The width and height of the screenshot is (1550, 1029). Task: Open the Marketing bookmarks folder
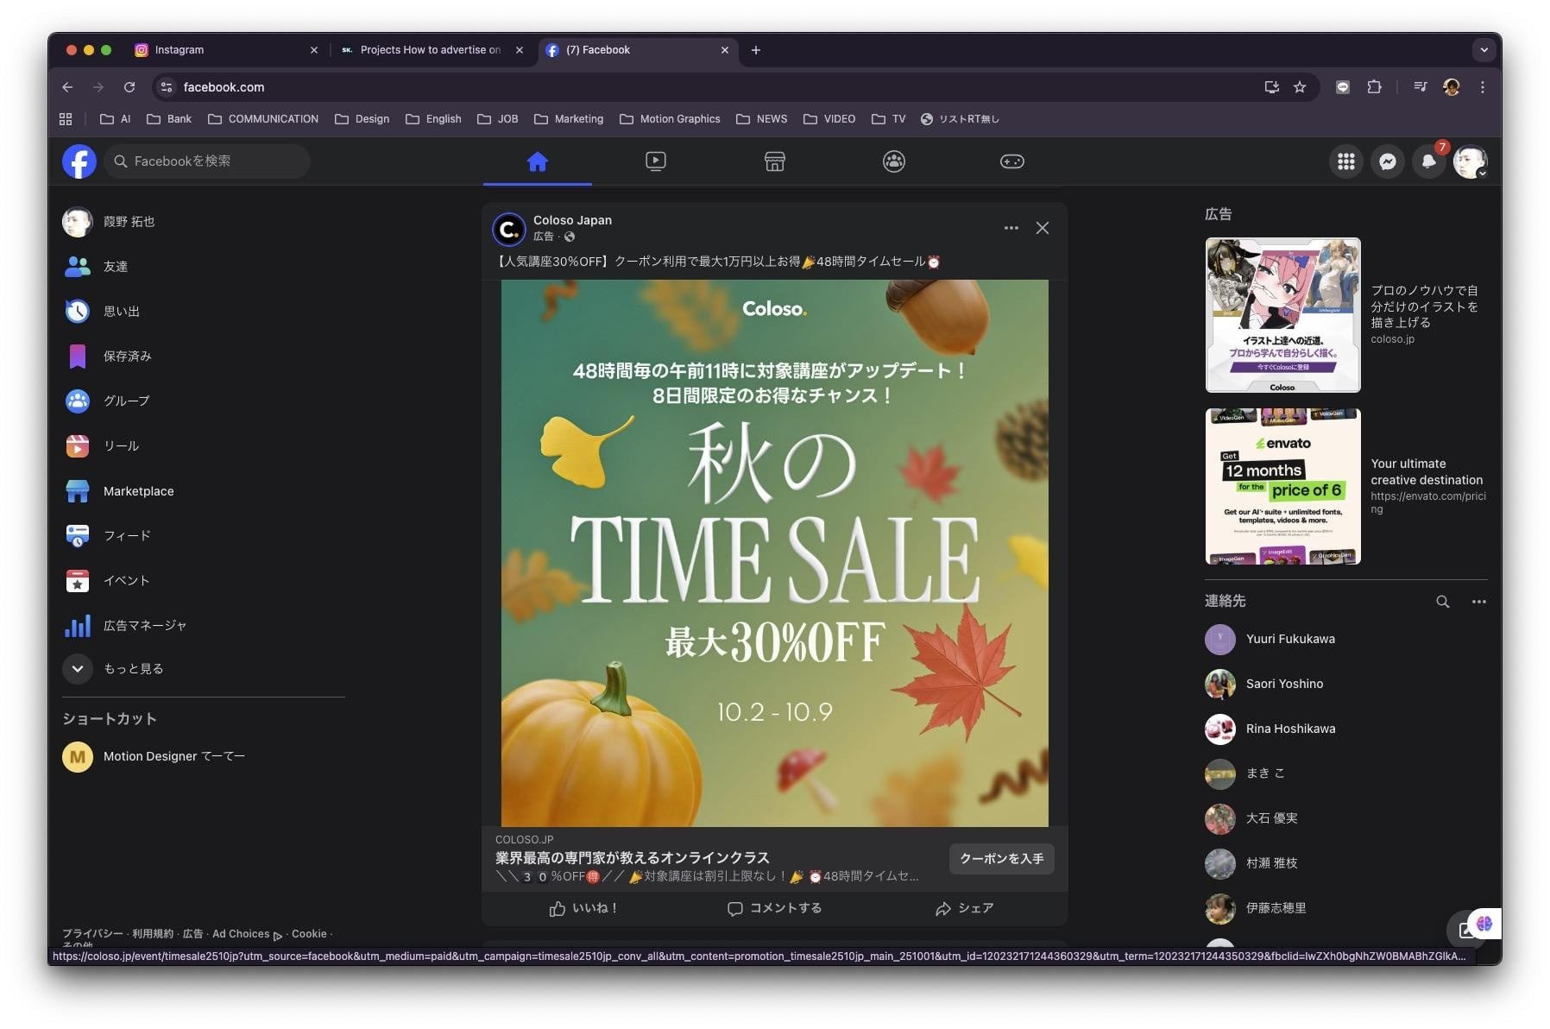coord(569,119)
